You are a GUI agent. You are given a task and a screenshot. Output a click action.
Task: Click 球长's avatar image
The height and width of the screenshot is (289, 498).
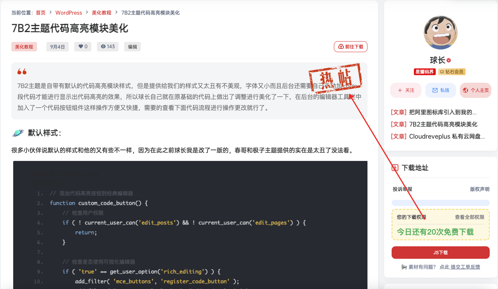point(440,32)
